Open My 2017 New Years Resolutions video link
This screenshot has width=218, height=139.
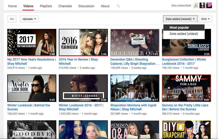pyautogui.click(x=32, y=62)
